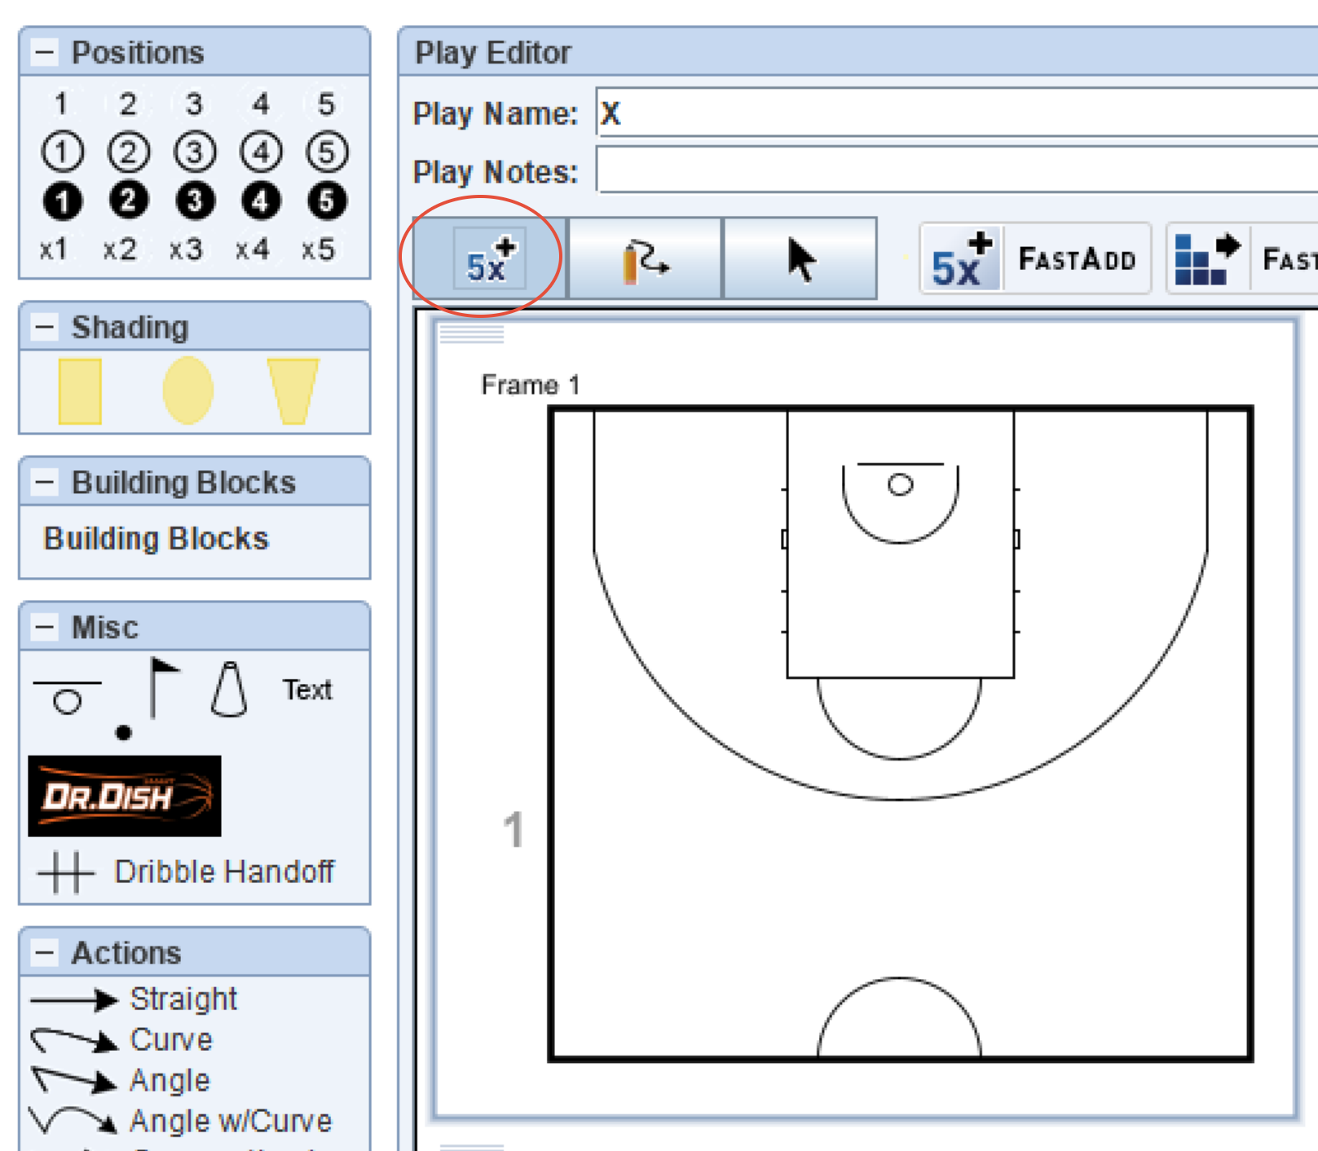Click the Dr. Dish logo
Image resolution: width=1318 pixels, height=1151 pixels.
coord(125,796)
